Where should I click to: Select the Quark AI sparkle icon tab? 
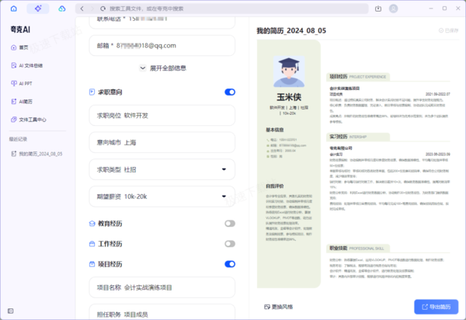38,9
